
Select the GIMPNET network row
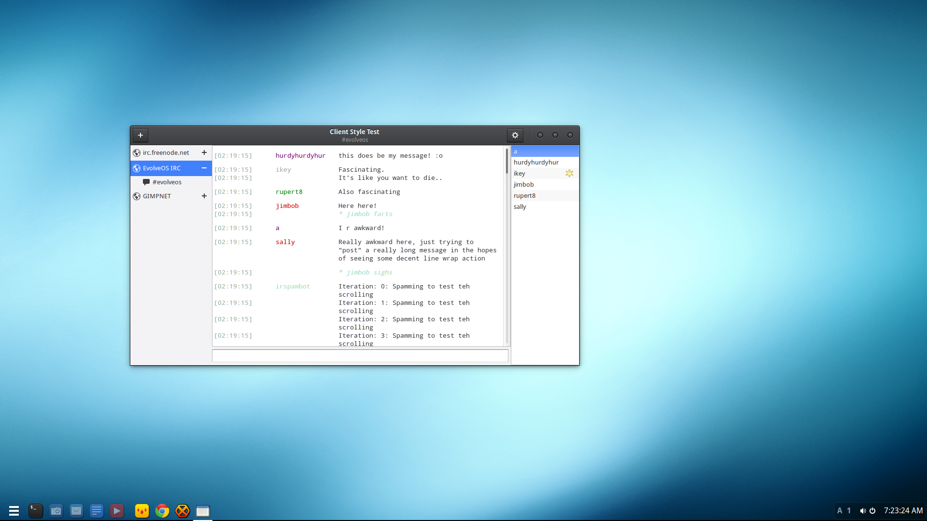tap(171, 196)
